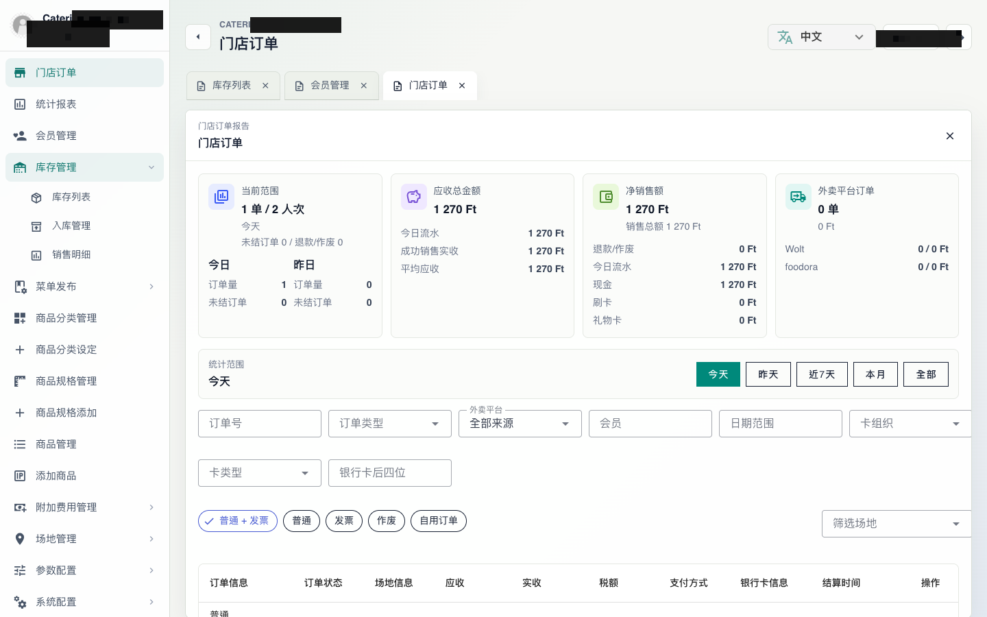
Task: Open the 中文 language dropdown
Action: pyautogui.click(x=822, y=37)
